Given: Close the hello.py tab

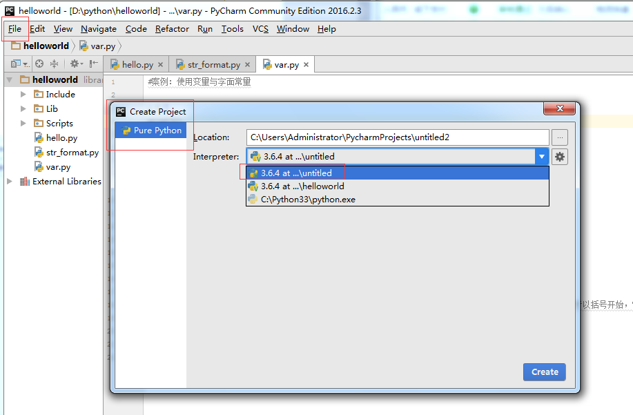Looking at the screenshot, I should (x=161, y=65).
